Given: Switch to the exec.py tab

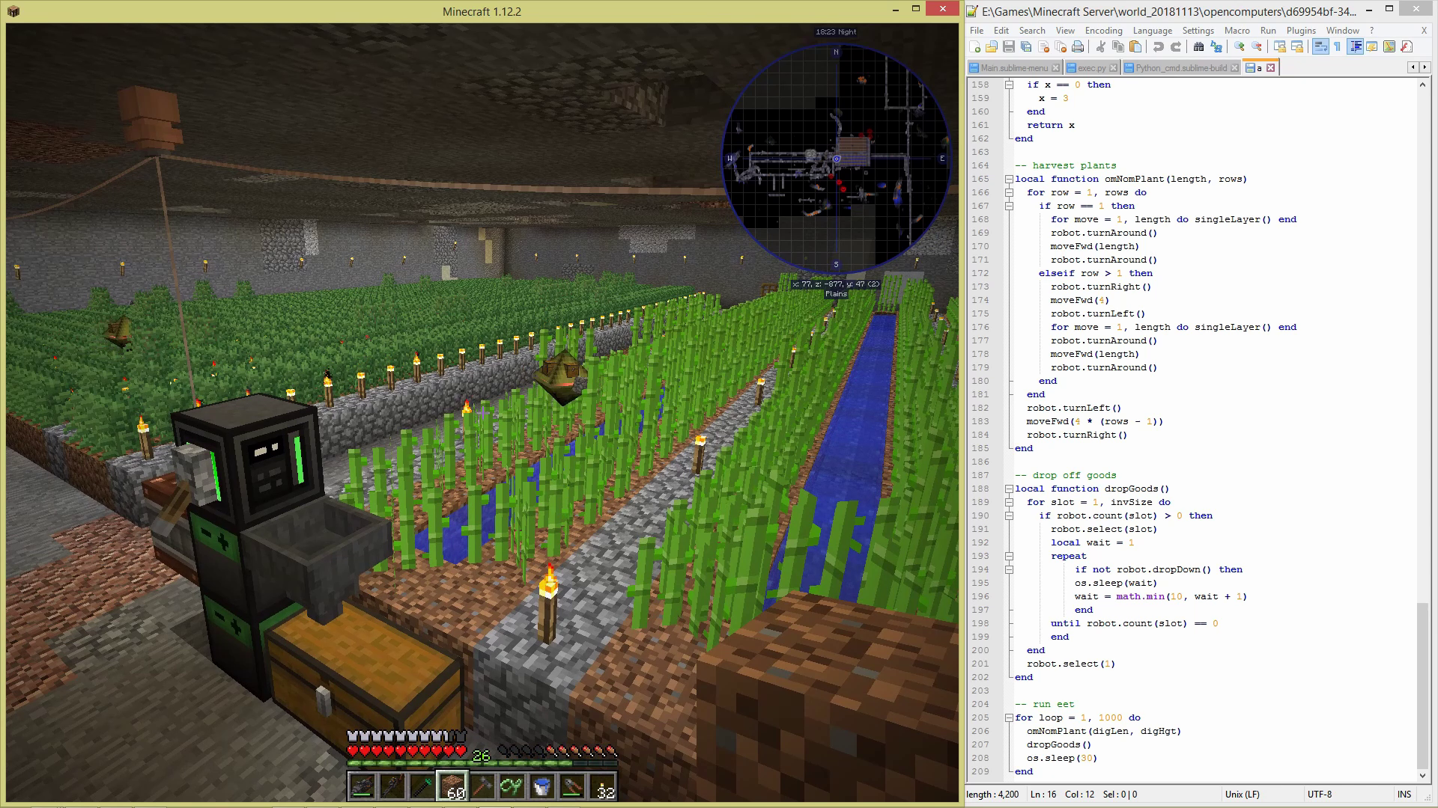Looking at the screenshot, I should click(1091, 67).
